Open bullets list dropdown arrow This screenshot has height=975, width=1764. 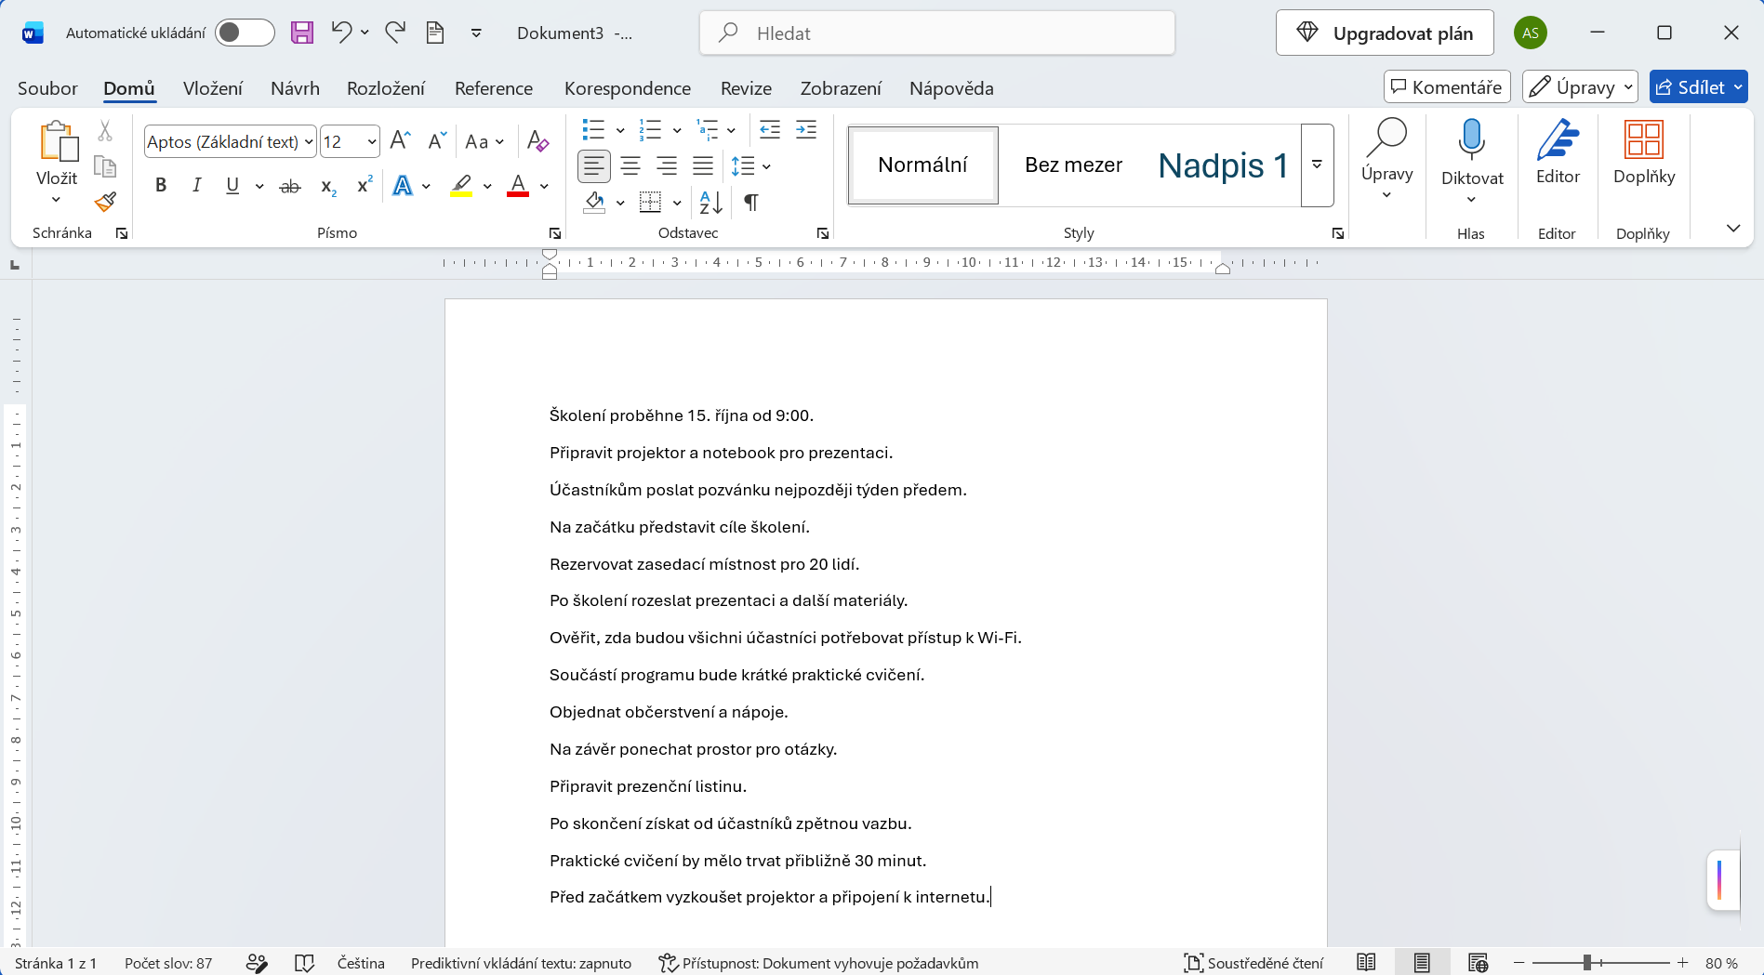click(620, 130)
